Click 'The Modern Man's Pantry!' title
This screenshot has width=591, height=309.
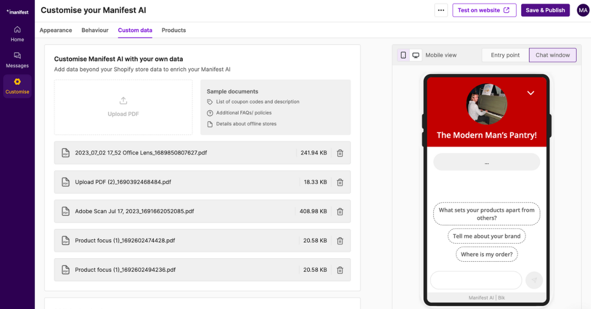pos(487,135)
